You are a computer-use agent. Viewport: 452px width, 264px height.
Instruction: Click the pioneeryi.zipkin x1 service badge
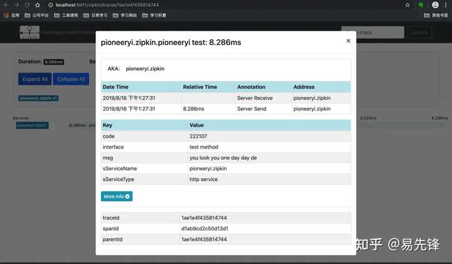(38, 98)
